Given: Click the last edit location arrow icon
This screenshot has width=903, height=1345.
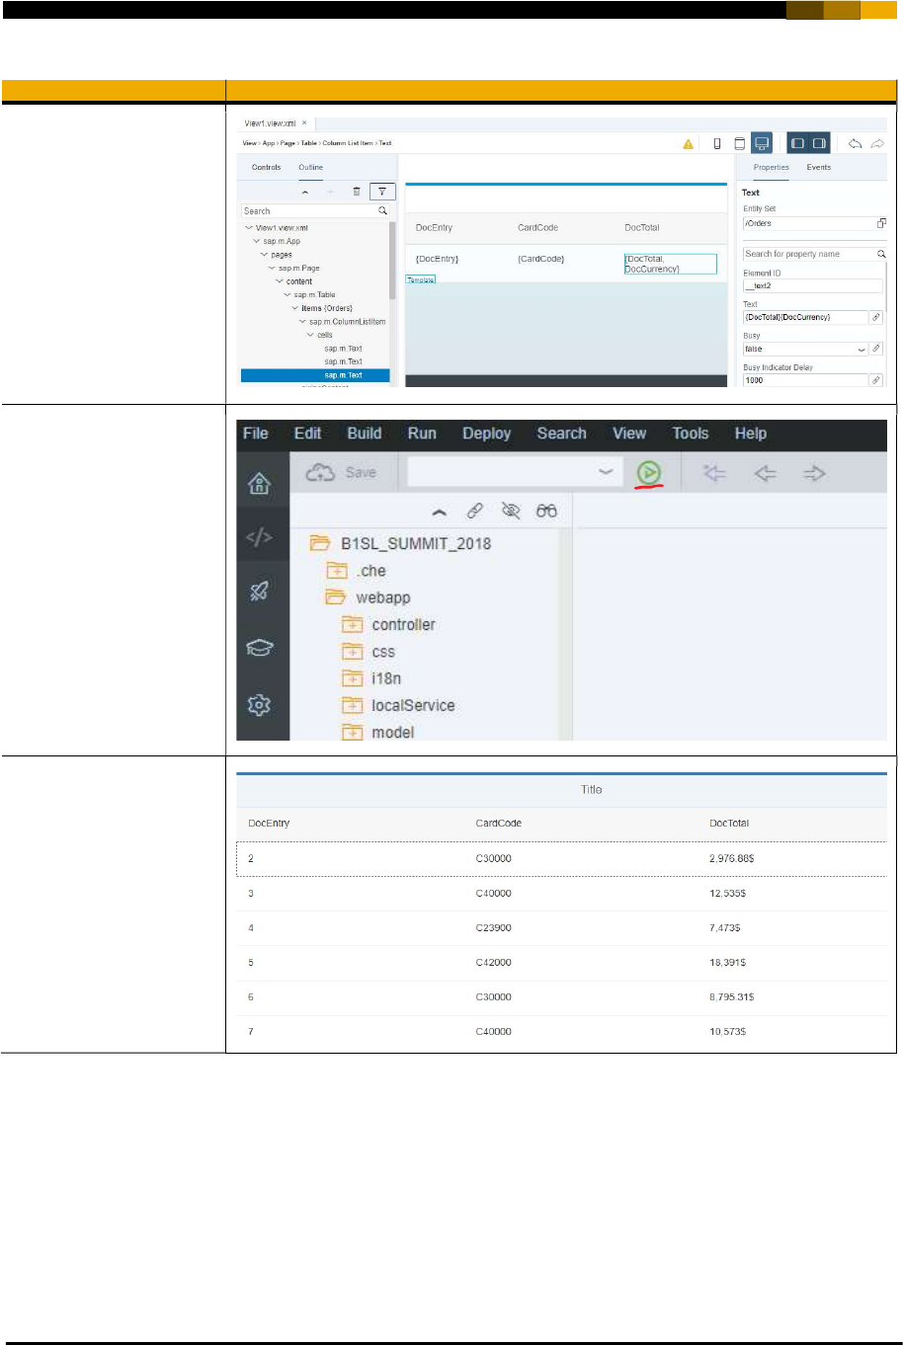Looking at the screenshot, I should [714, 474].
